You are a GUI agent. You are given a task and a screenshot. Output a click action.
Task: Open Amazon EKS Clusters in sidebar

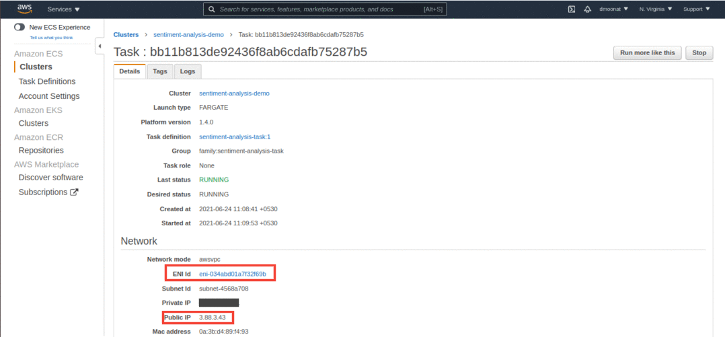click(34, 123)
